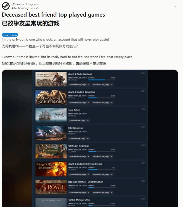Image resolution: width=183 pixels, height=207 pixels.
Task: Open the Naval Action game title
Action: 74,110
